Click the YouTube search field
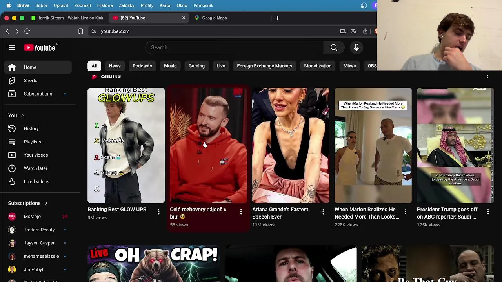This screenshot has height=282, width=502. click(x=235, y=47)
